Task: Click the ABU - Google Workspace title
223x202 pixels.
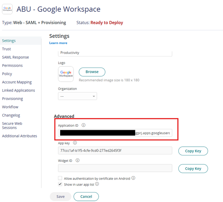Action: pyautogui.click(x=59, y=9)
